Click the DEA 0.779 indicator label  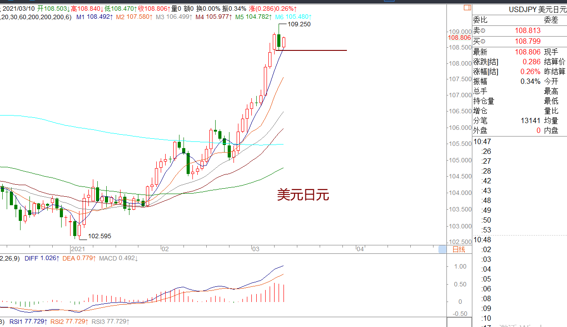pyautogui.click(x=79, y=258)
